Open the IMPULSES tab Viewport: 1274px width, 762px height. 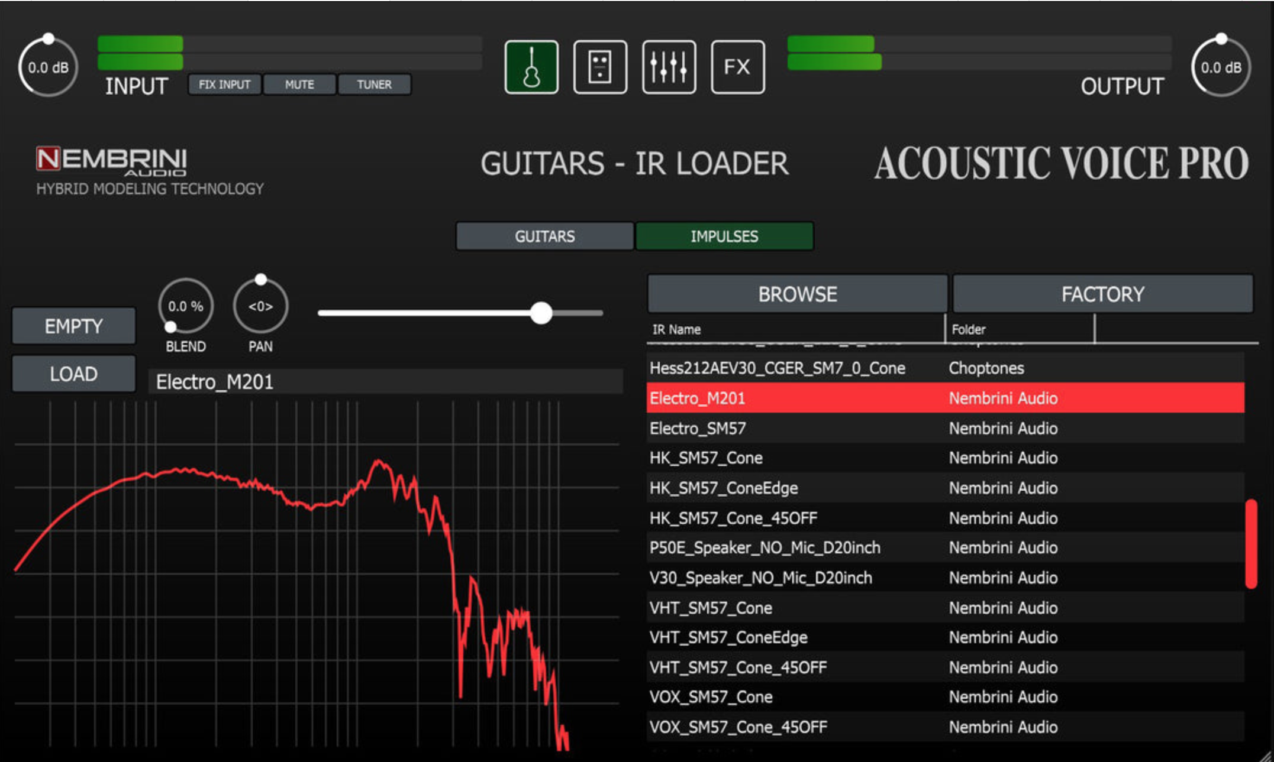724,236
